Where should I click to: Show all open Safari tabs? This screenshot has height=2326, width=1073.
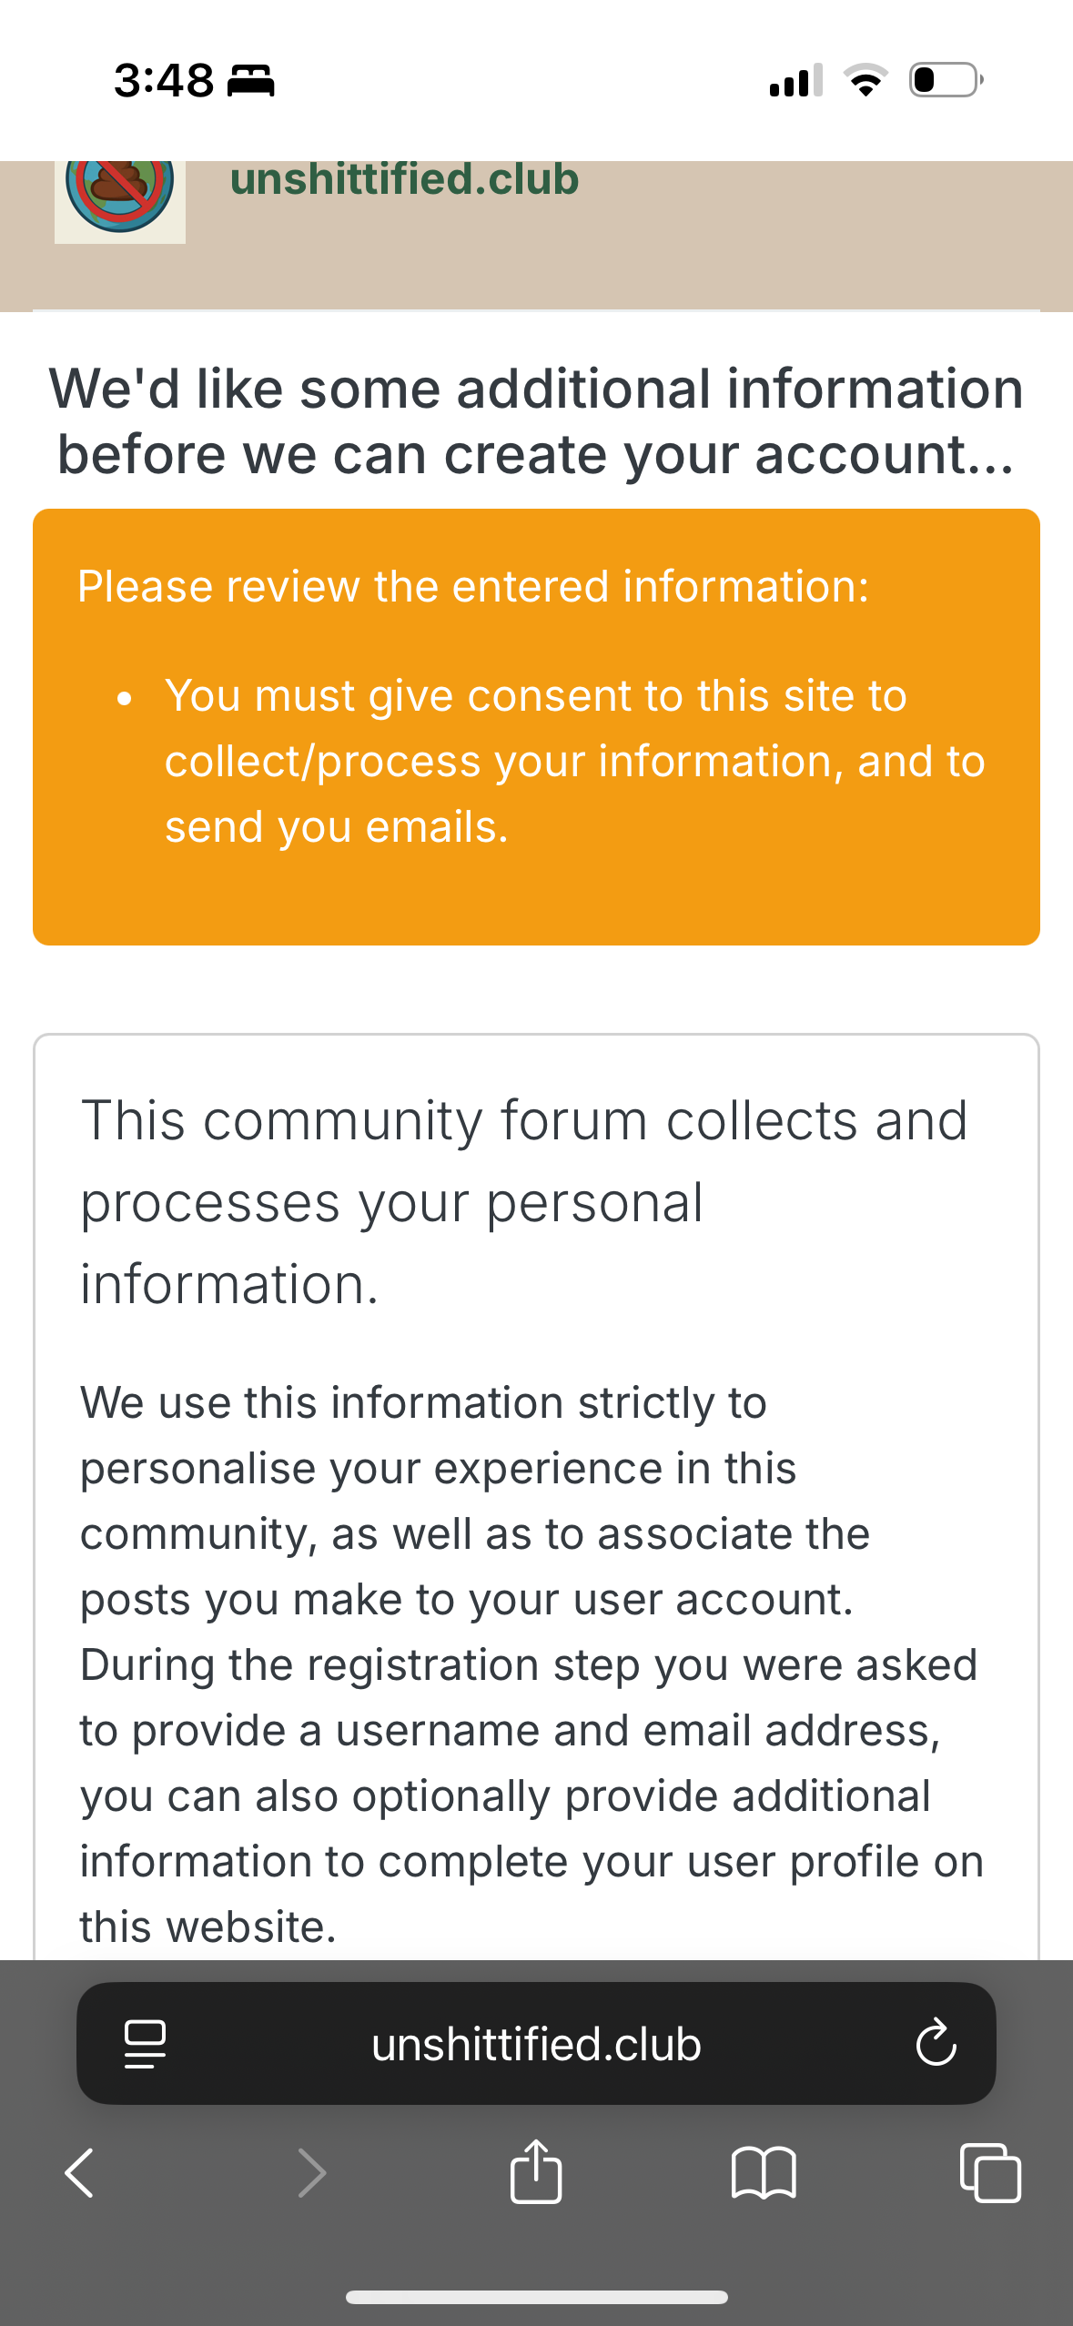990,2173
